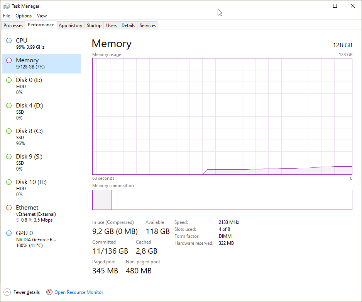Image resolution: width=362 pixels, height=302 pixels.
Task: Click the GPU 0 blue circle icon
Action: tap(9, 233)
